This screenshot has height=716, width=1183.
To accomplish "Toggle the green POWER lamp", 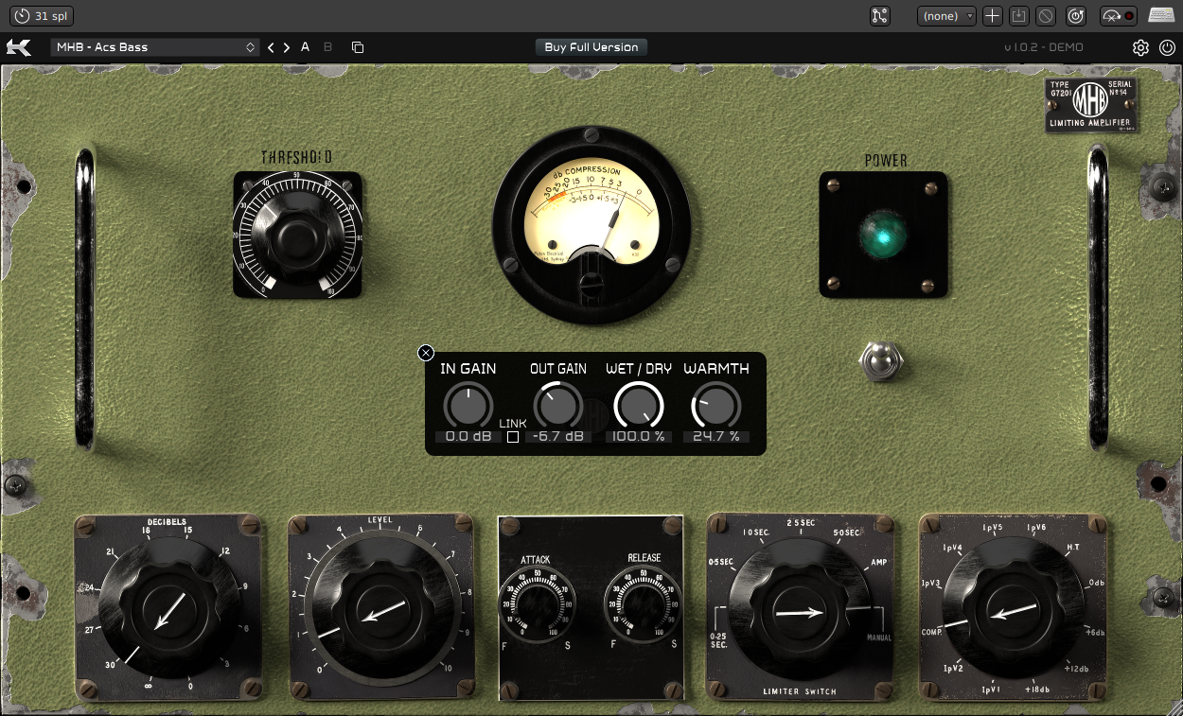I will pos(883,235).
